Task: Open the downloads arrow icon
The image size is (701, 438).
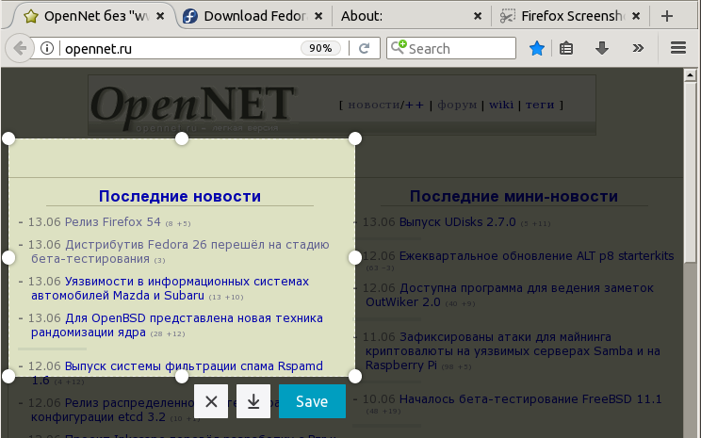Action: tap(602, 48)
